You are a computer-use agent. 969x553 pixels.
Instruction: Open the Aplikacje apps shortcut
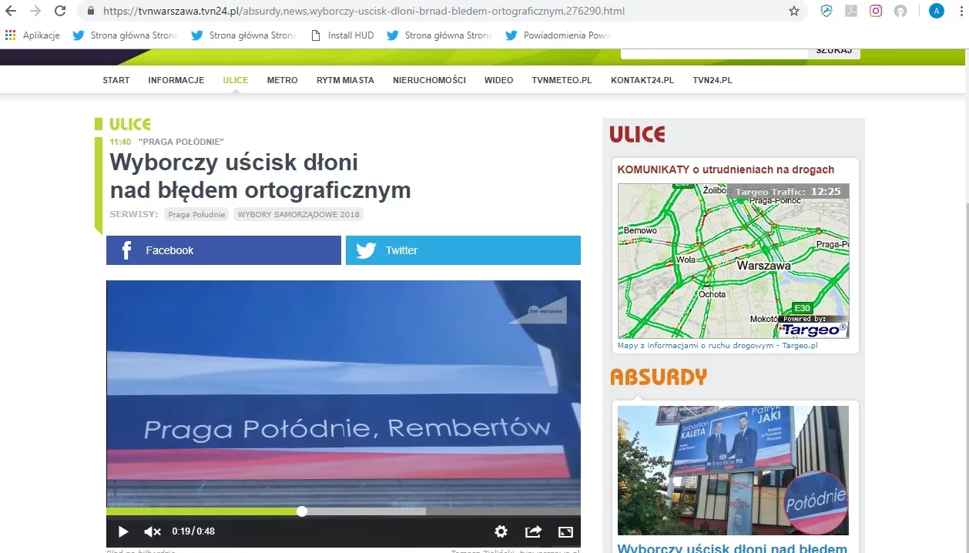[x=32, y=35]
